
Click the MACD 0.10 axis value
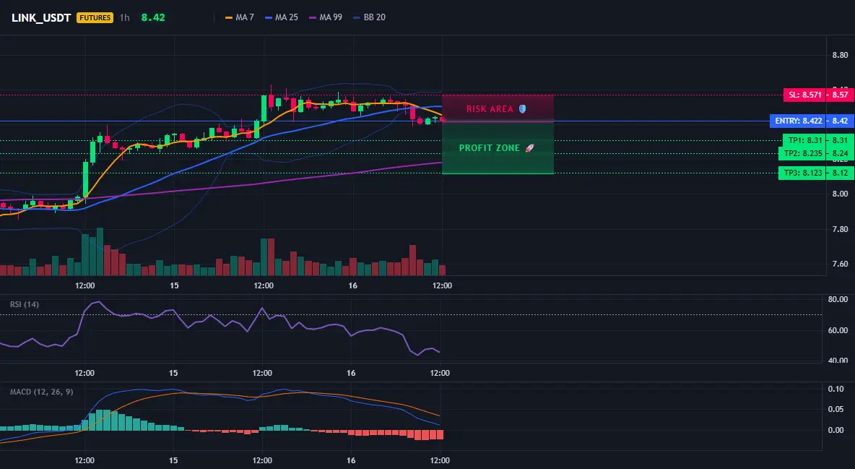click(x=836, y=389)
